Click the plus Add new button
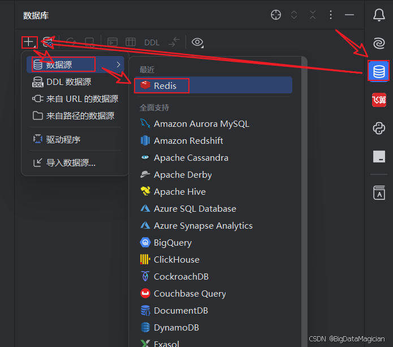Image resolution: width=393 pixels, height=347 pixels. click(29, 42)
